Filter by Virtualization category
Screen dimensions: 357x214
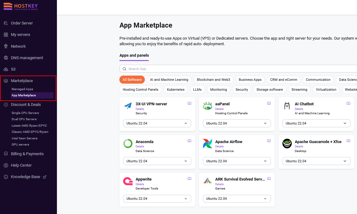(326, 90)
